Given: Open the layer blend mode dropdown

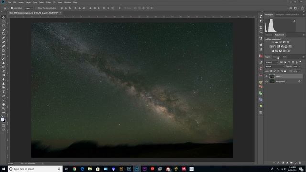Looking at the screenshot, I should 274,67.
